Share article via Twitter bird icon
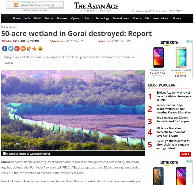Image resolution: width=194 pixels, height=185 pixels. tap(11, 49)
